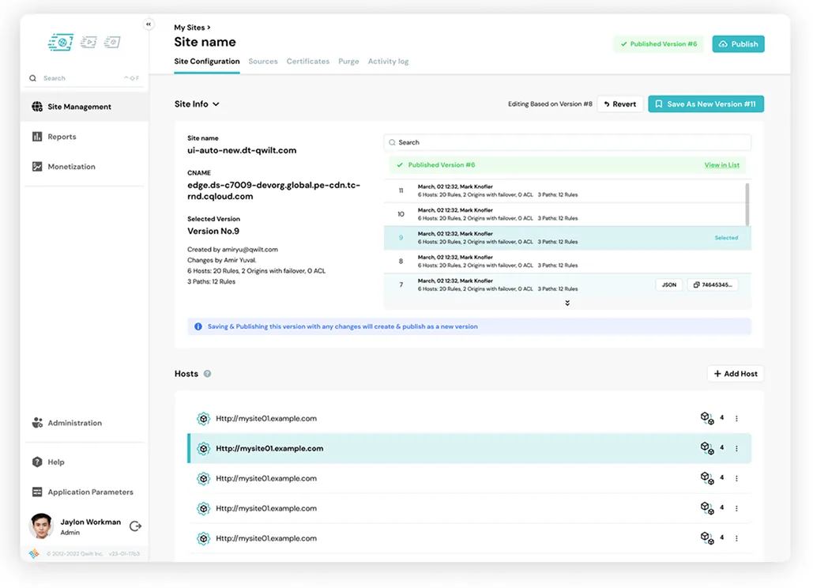Open Reports from the sidebar
Image resolution: width=813 pixels, height=588 pixels.
pos(85,137)
